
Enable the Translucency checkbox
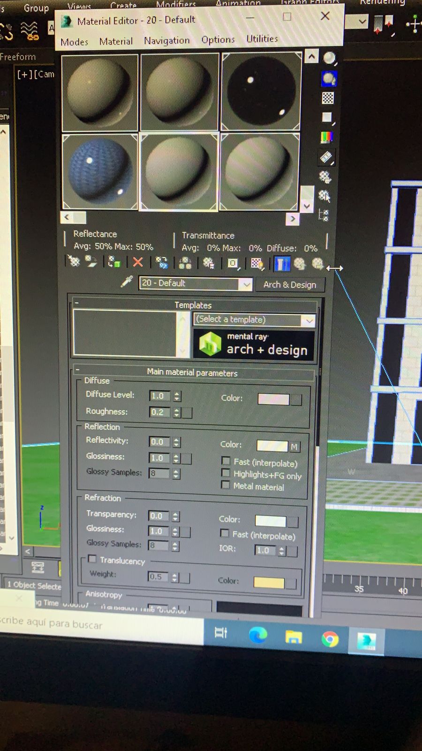click(x=92, y=559)
